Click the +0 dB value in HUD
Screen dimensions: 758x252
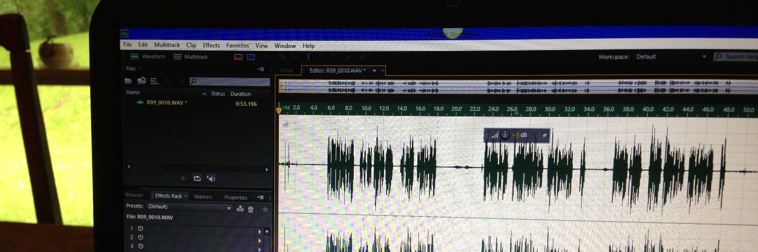(520, 135)
